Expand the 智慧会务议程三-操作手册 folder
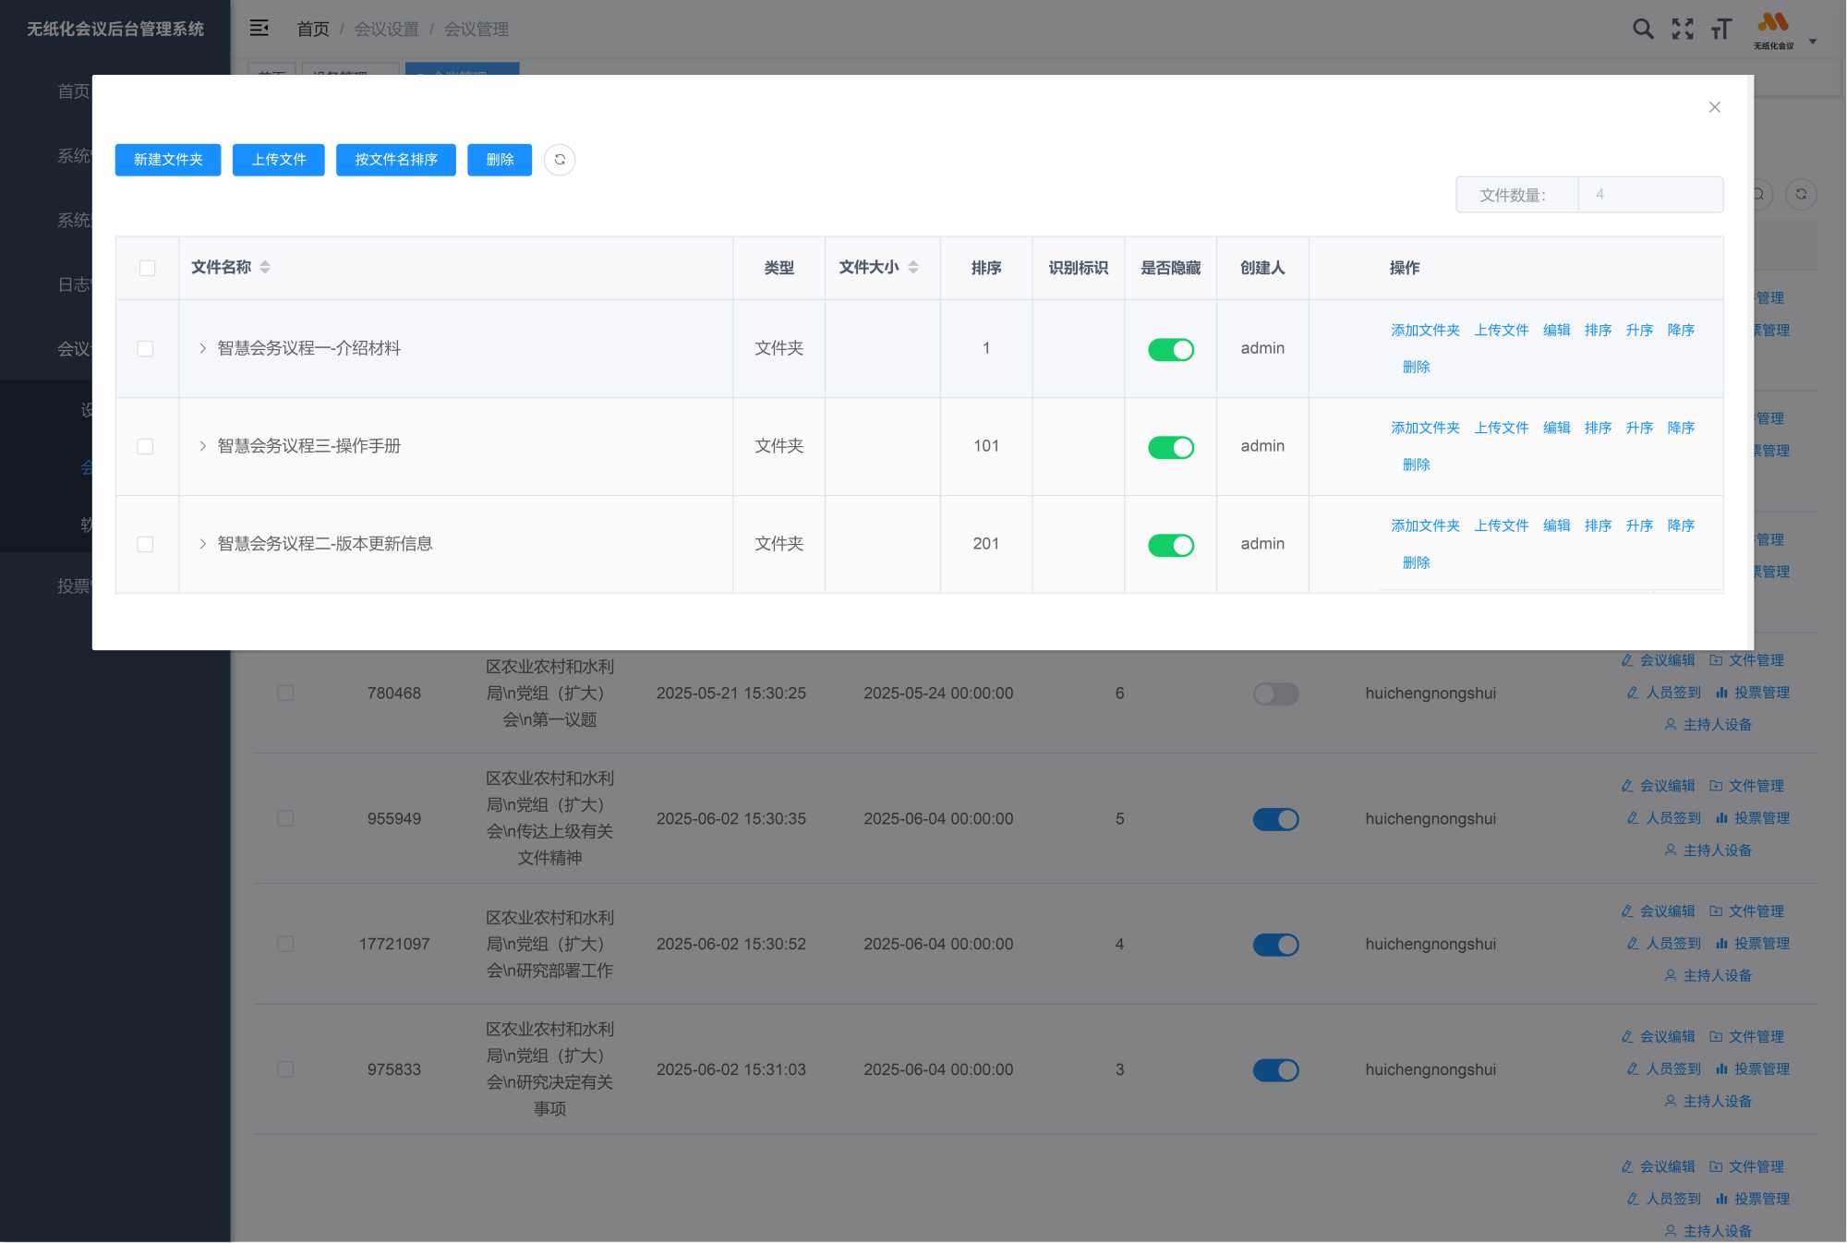 (x=202, y=446)
